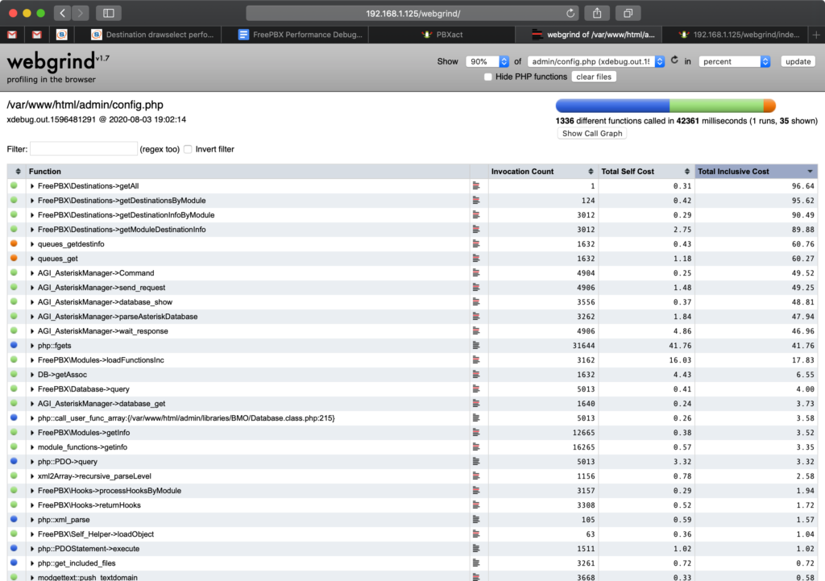Open the Show percentage dropdown set to 90%
This screenshot has height=581, width=825.
487,61
